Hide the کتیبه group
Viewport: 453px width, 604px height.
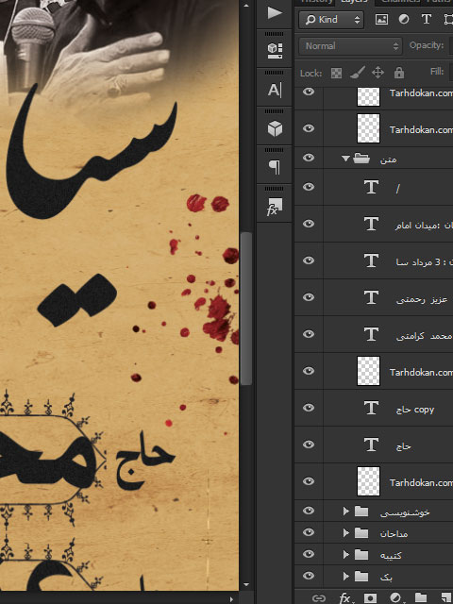click(x=309, y=554)
